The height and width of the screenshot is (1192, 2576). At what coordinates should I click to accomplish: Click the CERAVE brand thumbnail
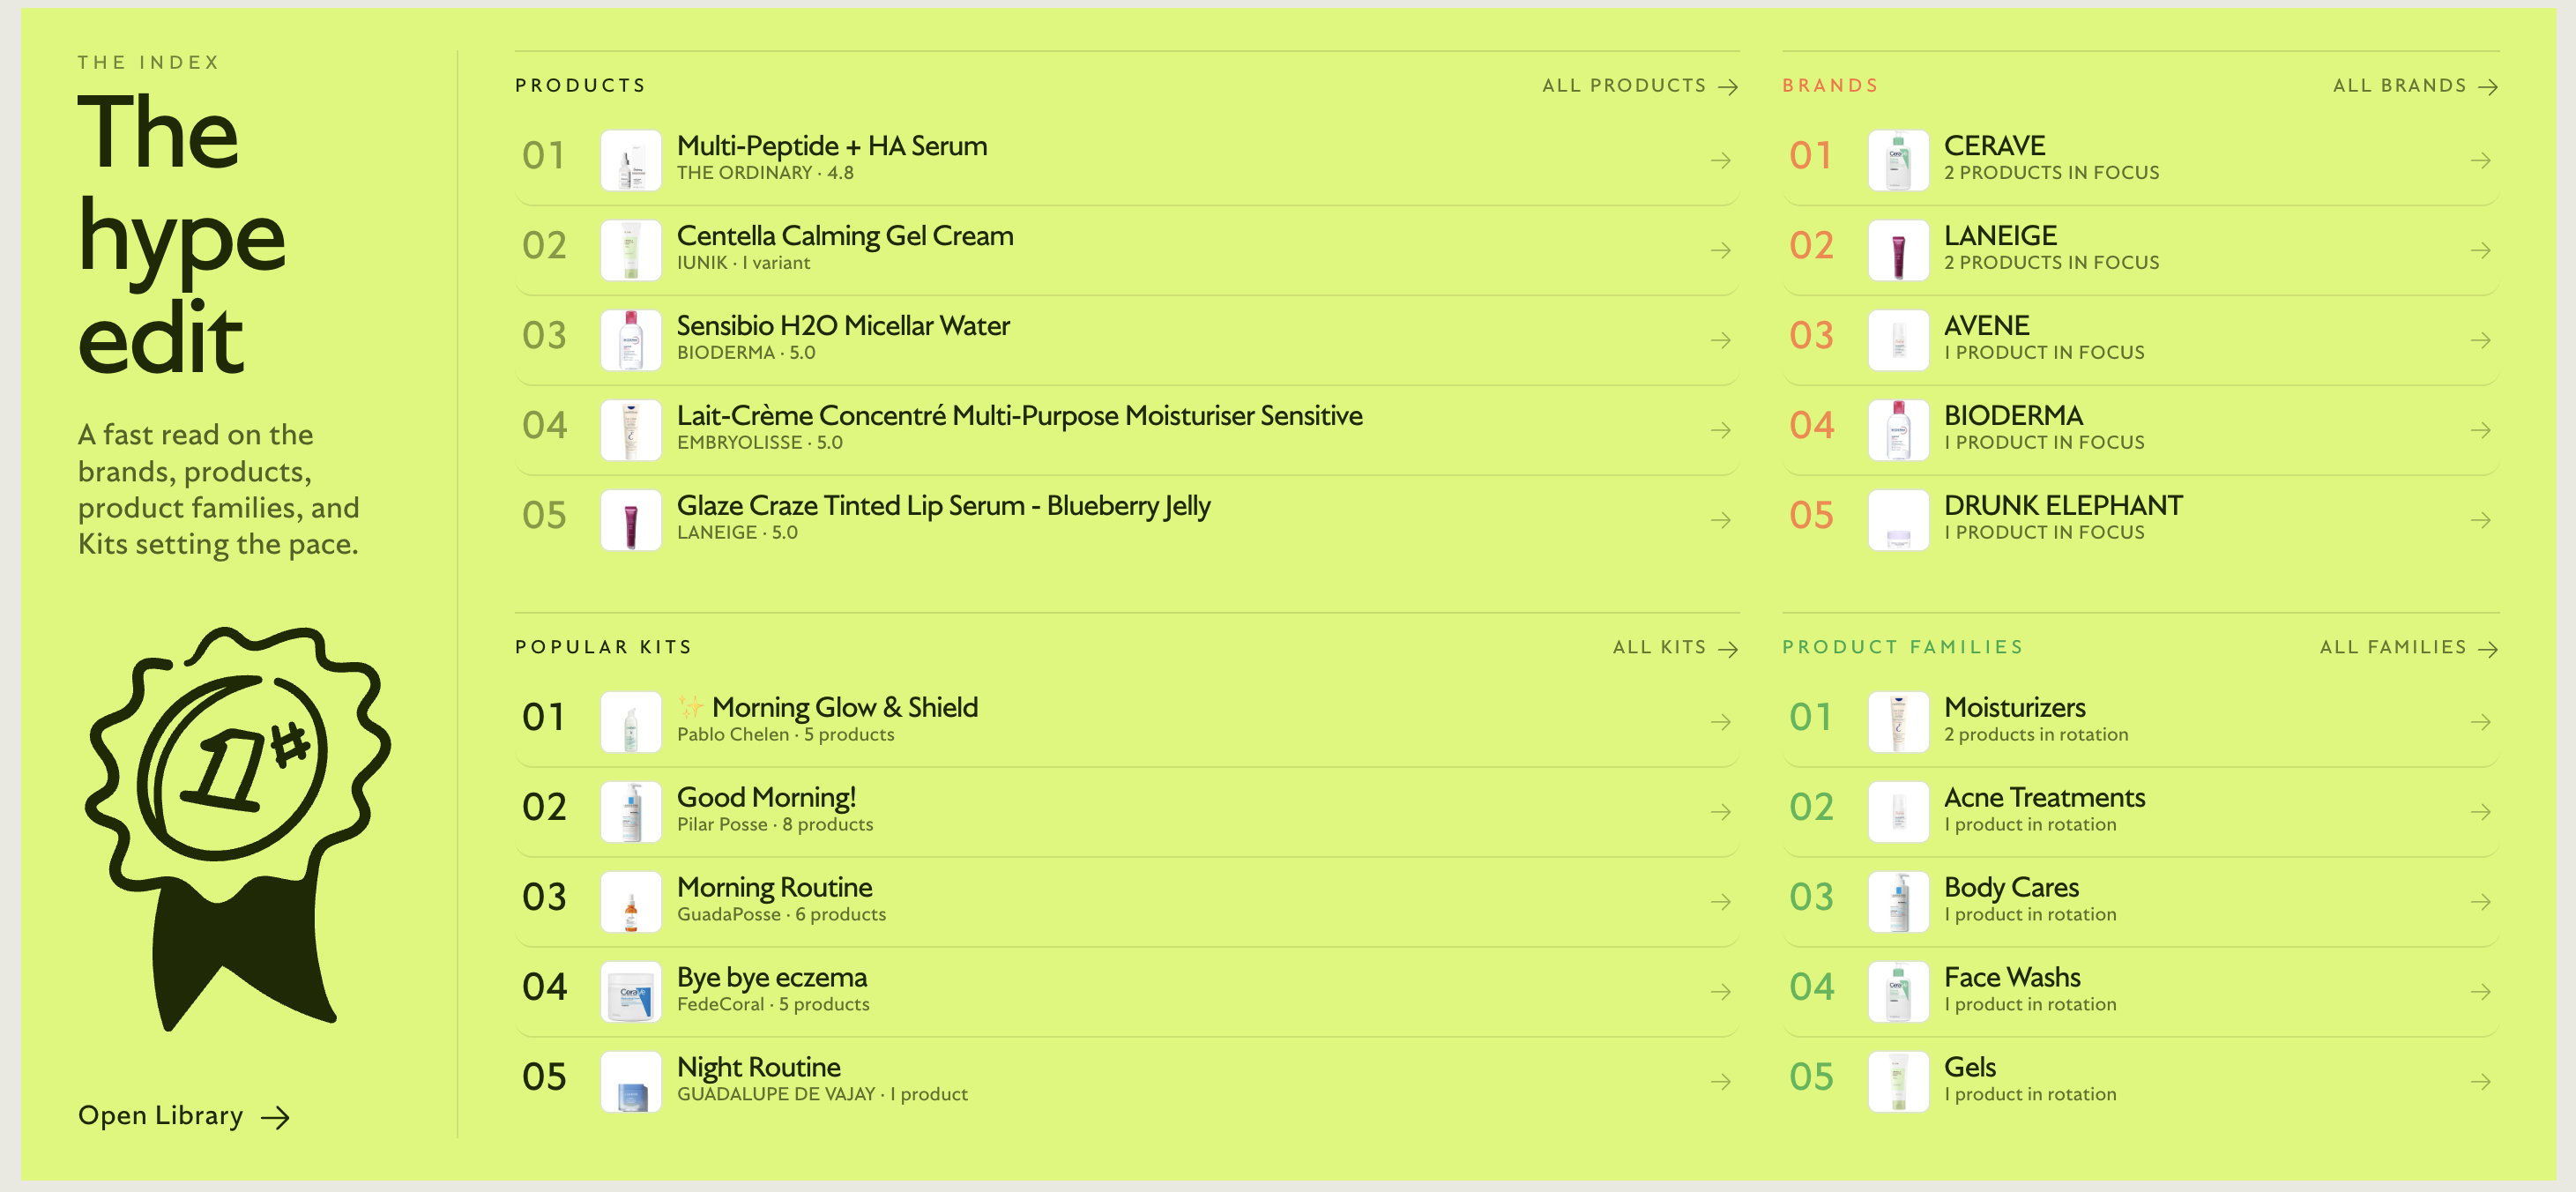1898,160
